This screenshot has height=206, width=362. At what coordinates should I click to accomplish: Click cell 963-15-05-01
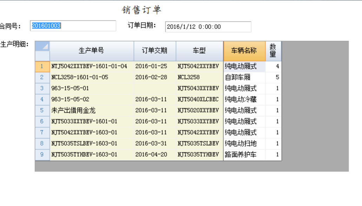[92, 89]
